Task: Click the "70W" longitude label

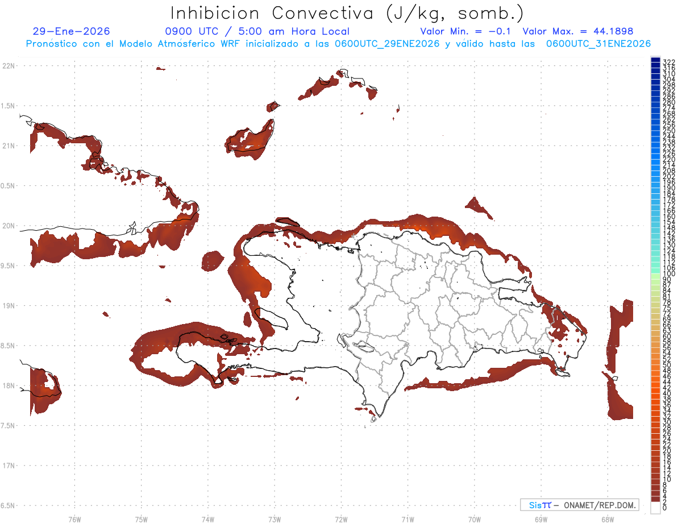Action: [x=475, y=519]
